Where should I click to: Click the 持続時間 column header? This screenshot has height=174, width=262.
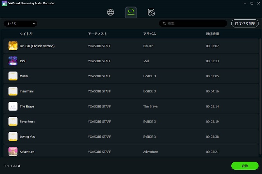pyautogui.click(x=212, y=34)
